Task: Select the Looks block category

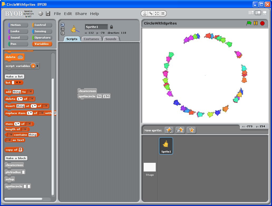Action: tap(18, 31)
